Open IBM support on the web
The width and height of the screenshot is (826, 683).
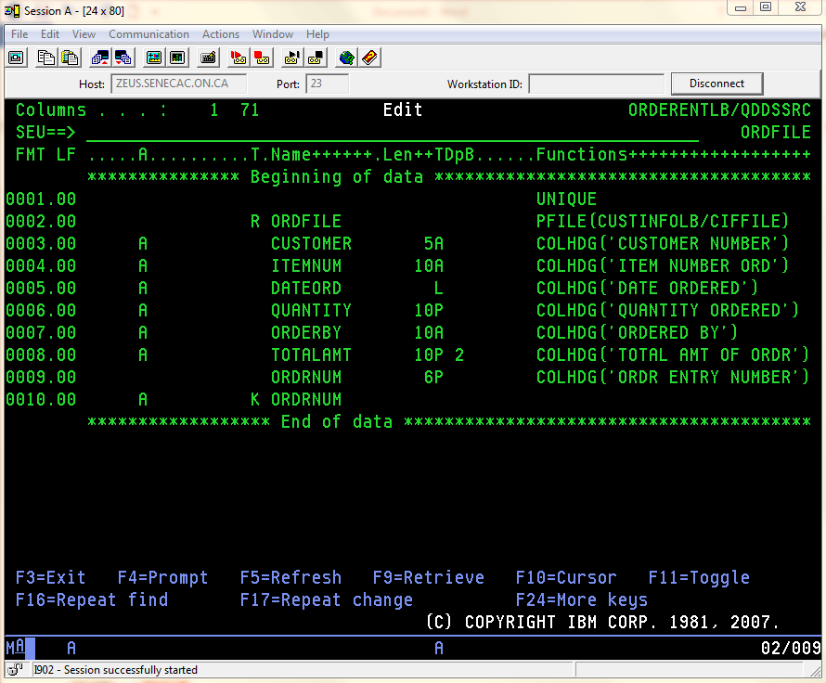click(345, 58)
